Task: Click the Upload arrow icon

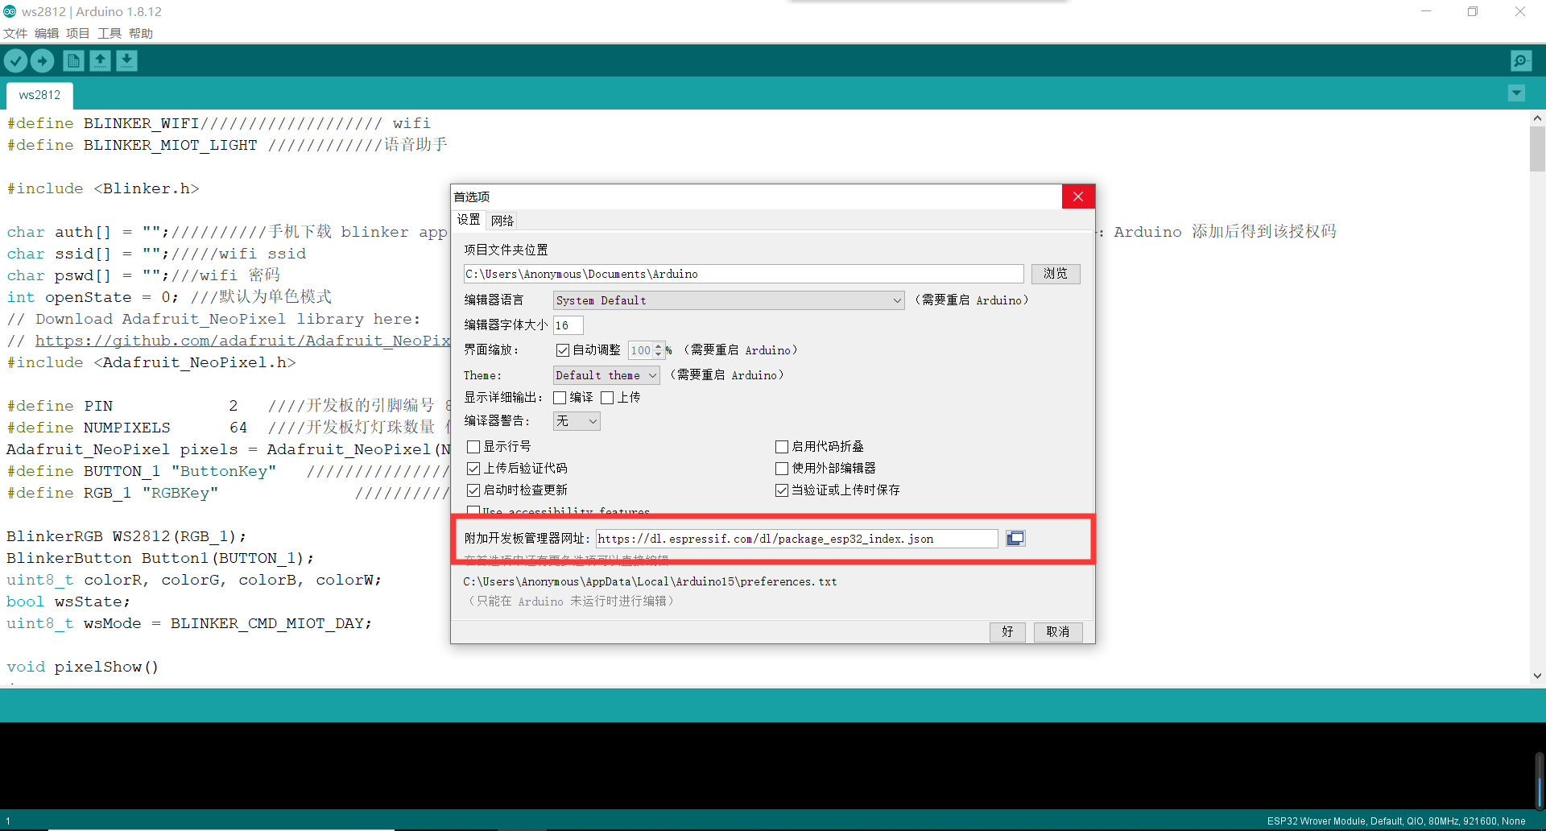Action: (42, 60)
